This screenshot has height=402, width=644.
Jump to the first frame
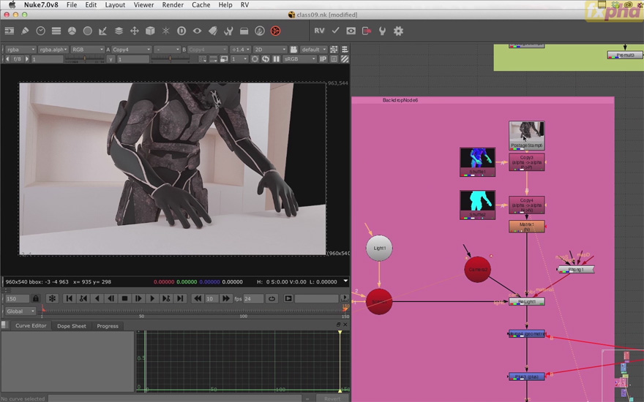[69, 299]
